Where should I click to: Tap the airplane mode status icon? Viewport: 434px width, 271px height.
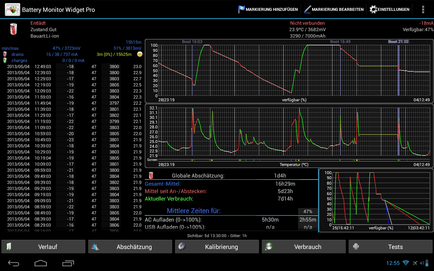point(415,263)
